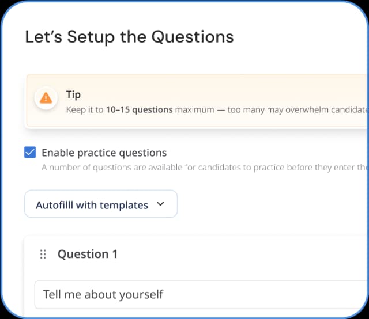
Task: Click the drag handle beside Question 1
Action: (x=43, y=254)
